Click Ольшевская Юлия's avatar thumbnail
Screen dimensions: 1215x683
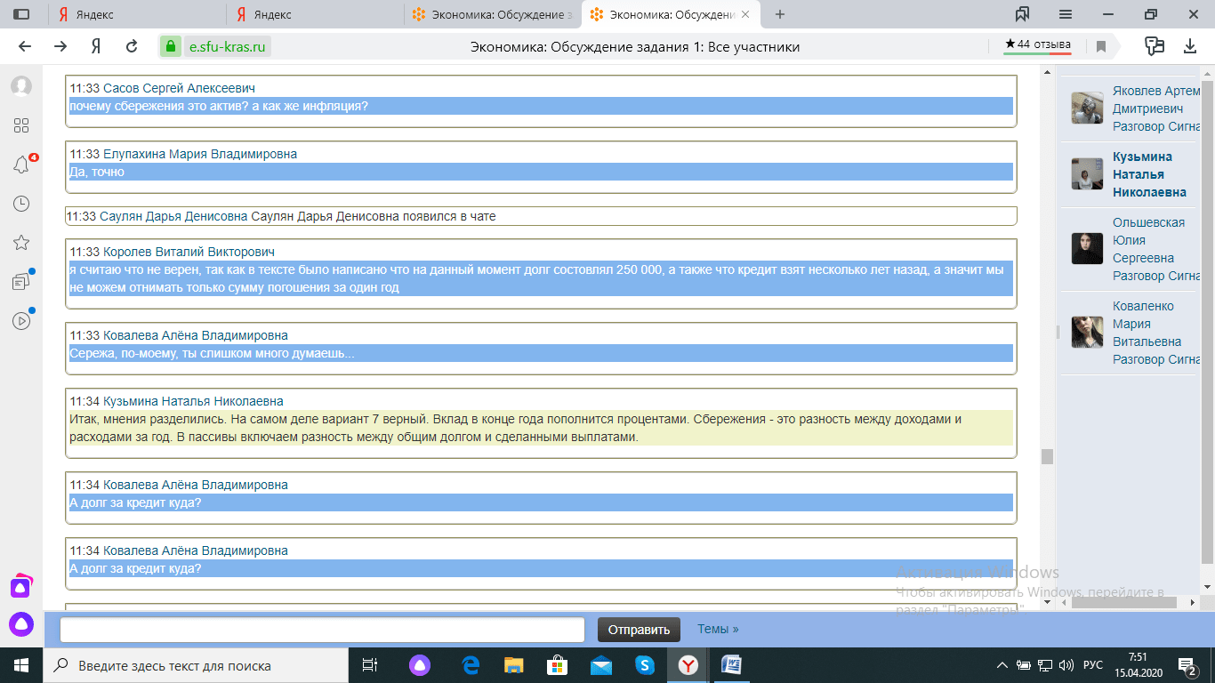pyautogui.click(x=1087, y=248)
